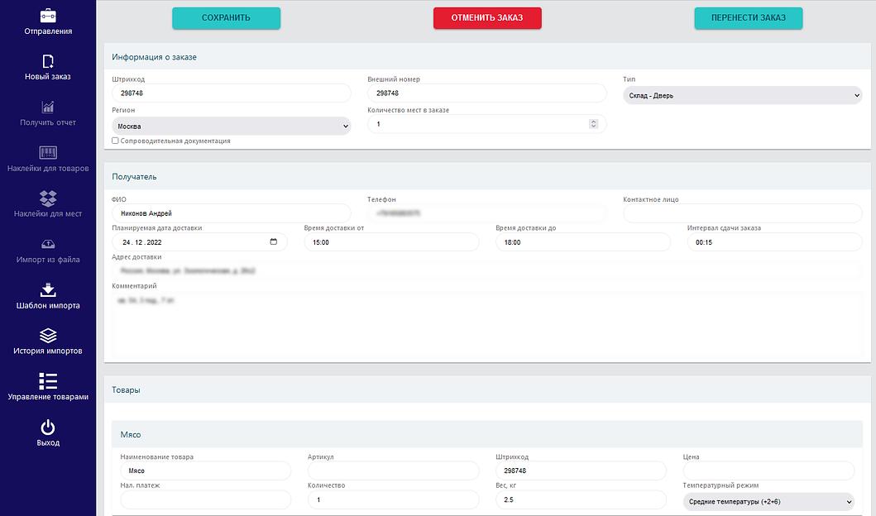
Task: Open the calendar picker in delivery date field
Action: (x=274, y=242)
